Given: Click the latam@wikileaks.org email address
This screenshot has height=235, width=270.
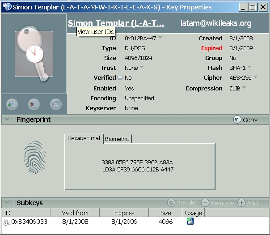Looking at the screenshot, I should (x=216, y=23).
